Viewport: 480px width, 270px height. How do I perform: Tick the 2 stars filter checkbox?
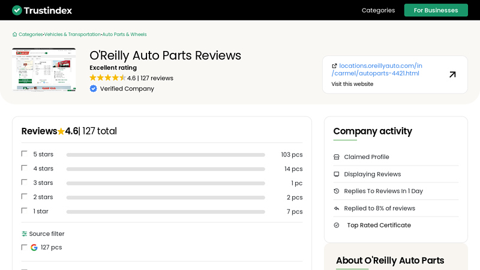(x=24, y=196)
